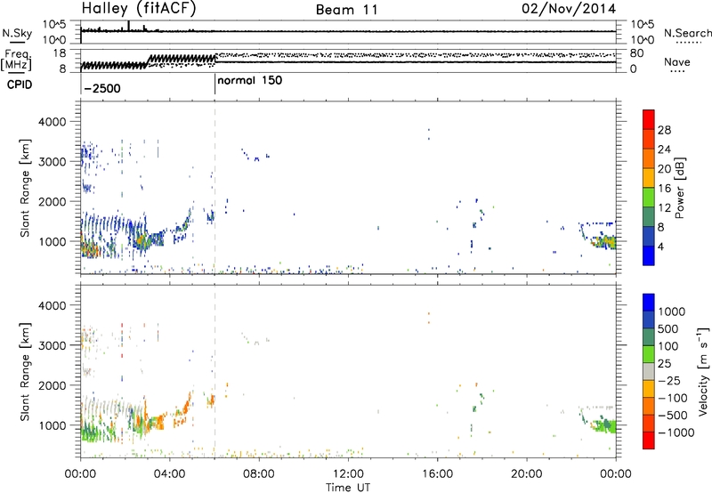The width and height of the screenshot is (712, 493).
Task: Click the '-2500' CPID marker label
Action: tap(102, 88)
